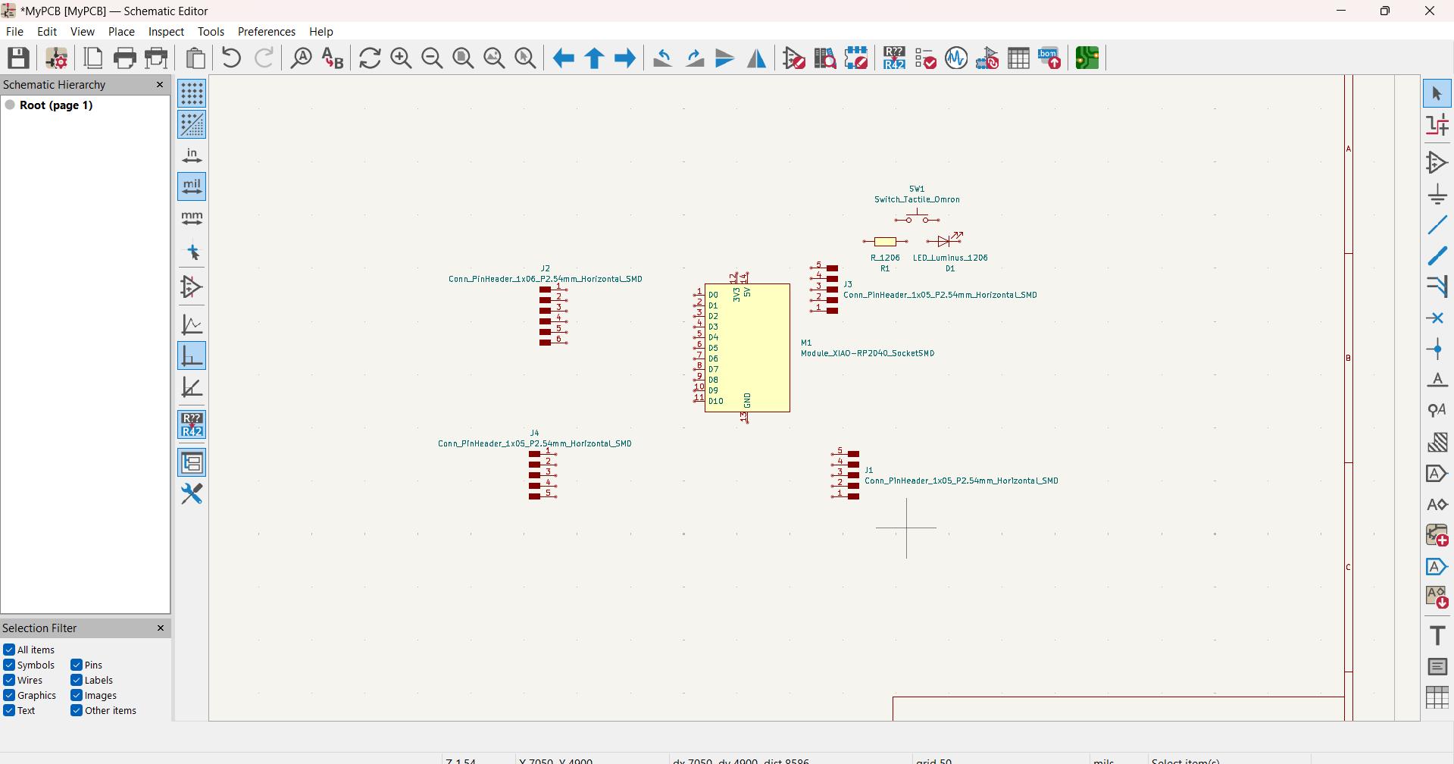Disable the Labels selection filter checkbox
The image size is (1454, 764).
[77, 680]
